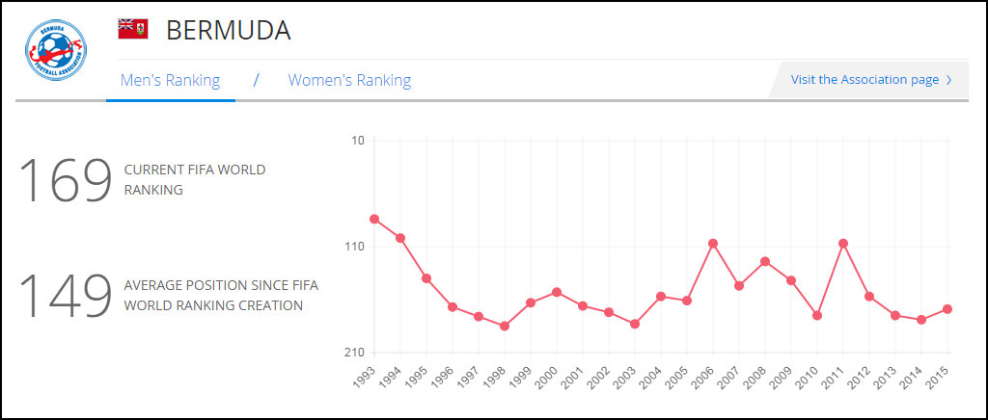Click the 2003 data point on chart

click(x=635, y=324)
